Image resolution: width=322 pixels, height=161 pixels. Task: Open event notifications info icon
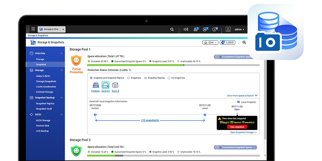215,29
